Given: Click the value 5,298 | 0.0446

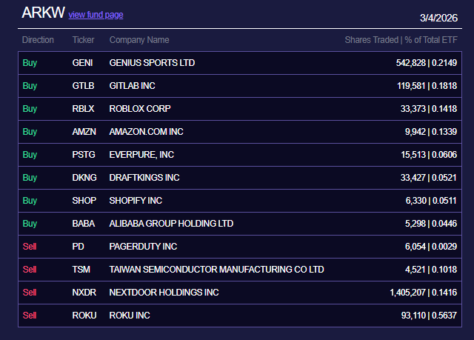Looking at the screenshot, I should [x=431, y=224].
